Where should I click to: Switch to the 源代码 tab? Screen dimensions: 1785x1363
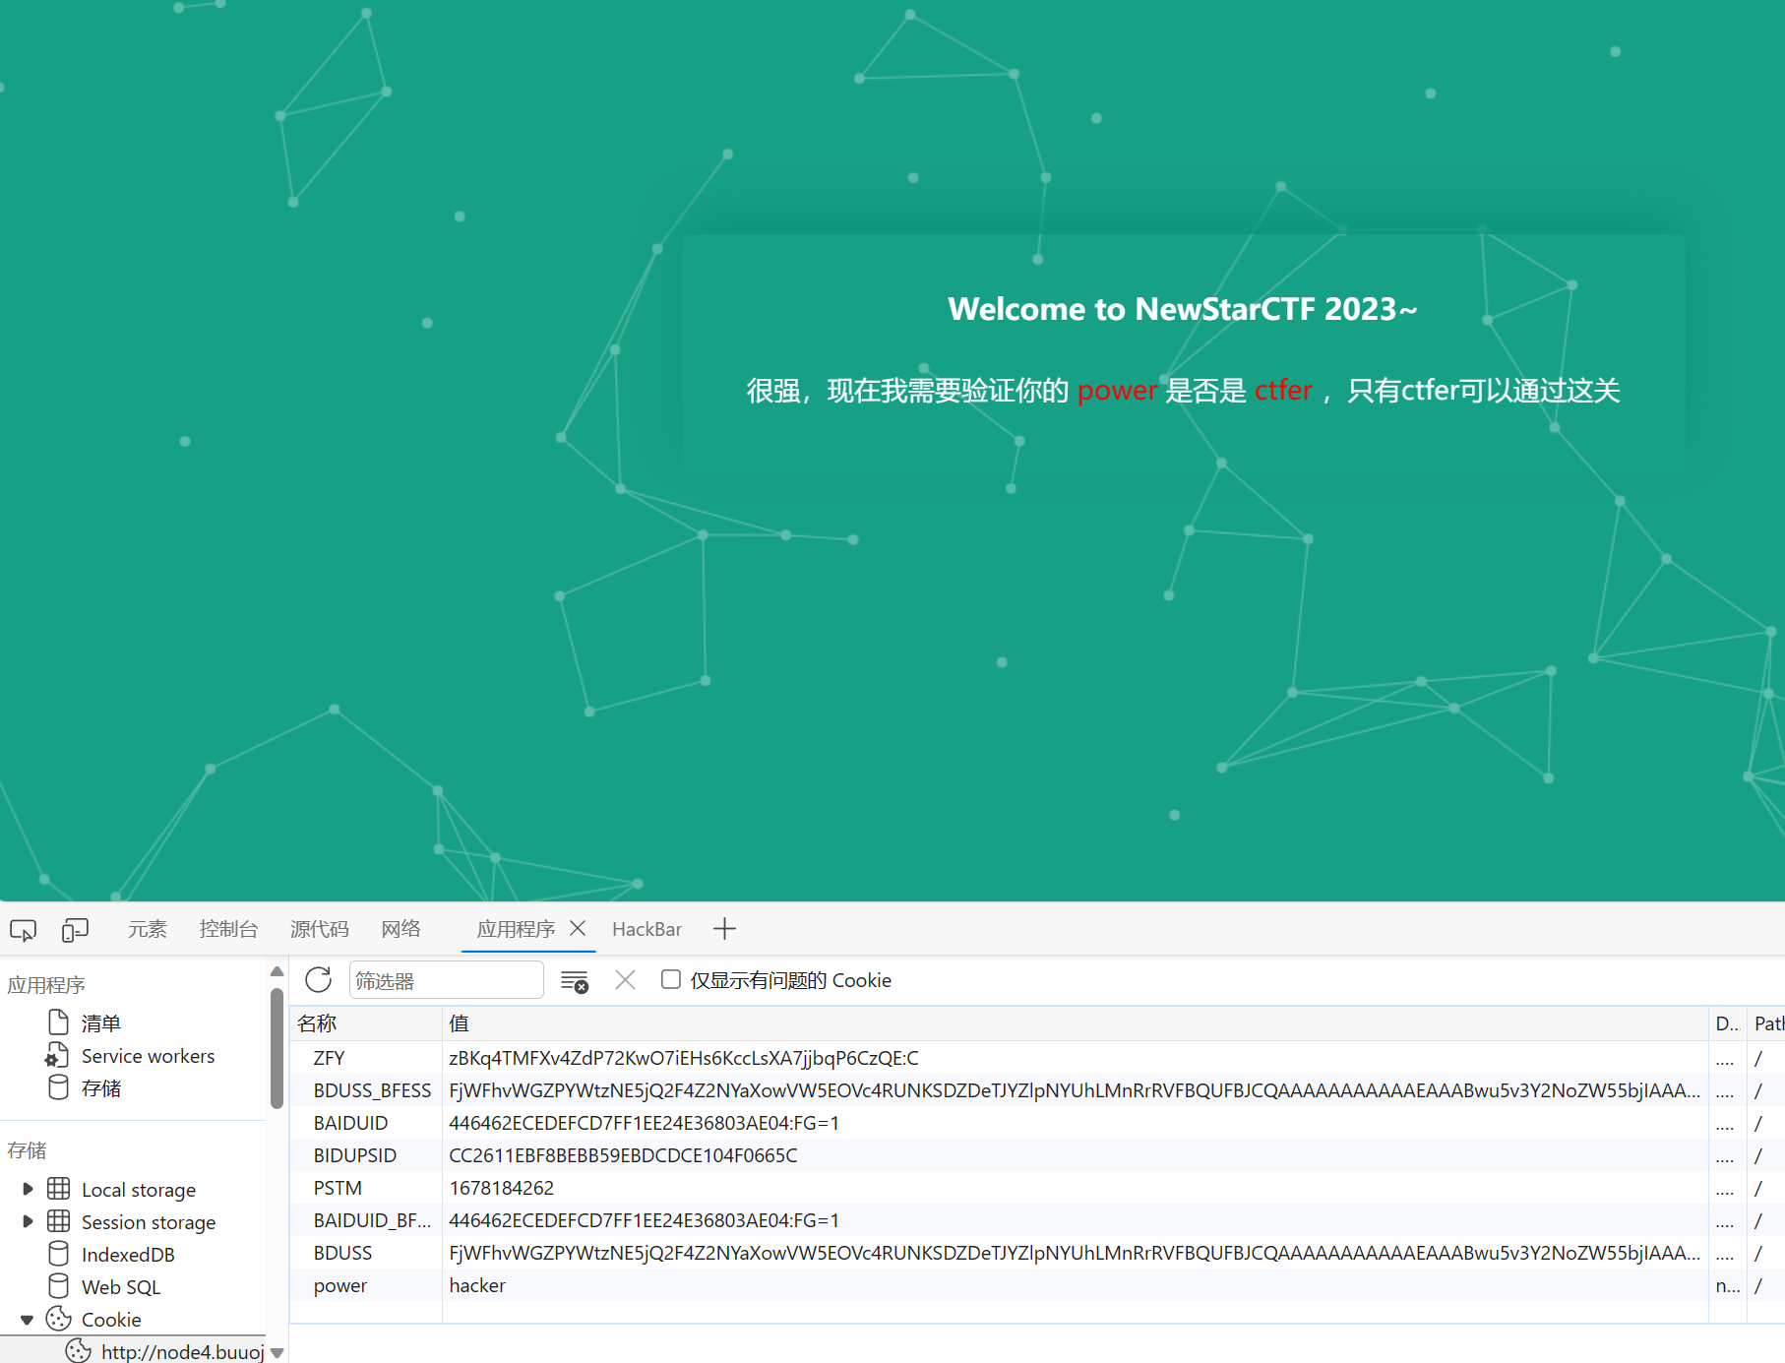point(320,929)
